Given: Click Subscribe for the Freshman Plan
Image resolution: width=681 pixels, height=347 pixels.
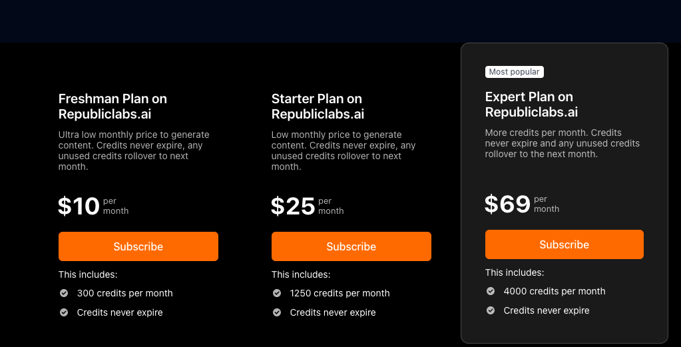Looking at the screenshot, I should (138, 246).
